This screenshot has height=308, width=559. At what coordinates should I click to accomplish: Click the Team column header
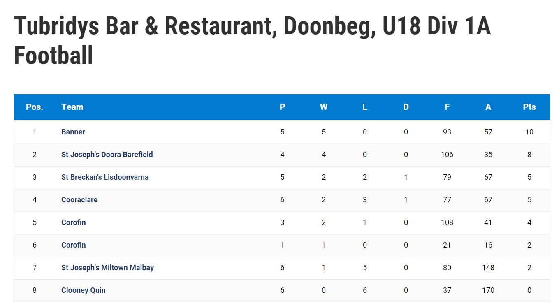tap(72, 107)
